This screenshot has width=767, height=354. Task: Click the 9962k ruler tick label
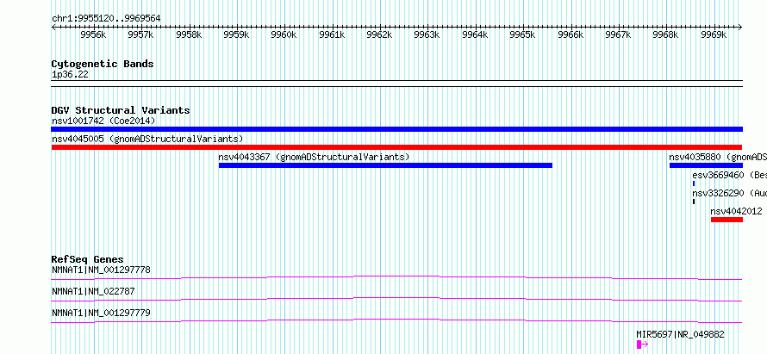click(x=379, y=34)
